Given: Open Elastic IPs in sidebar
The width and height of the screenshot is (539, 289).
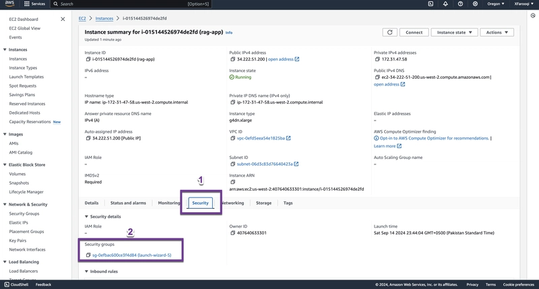Looking at the screenshot, I should point(19,222).
